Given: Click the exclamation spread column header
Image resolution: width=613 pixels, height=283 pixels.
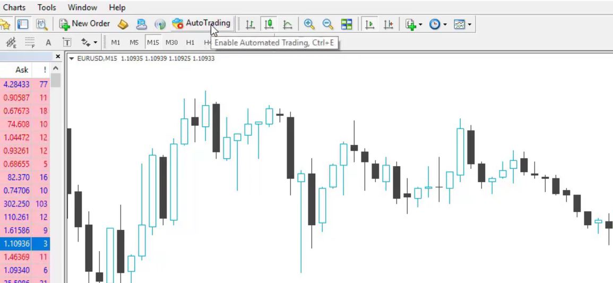Looking at the screenshot, I should pyautogui.click(x=45, y=70).
